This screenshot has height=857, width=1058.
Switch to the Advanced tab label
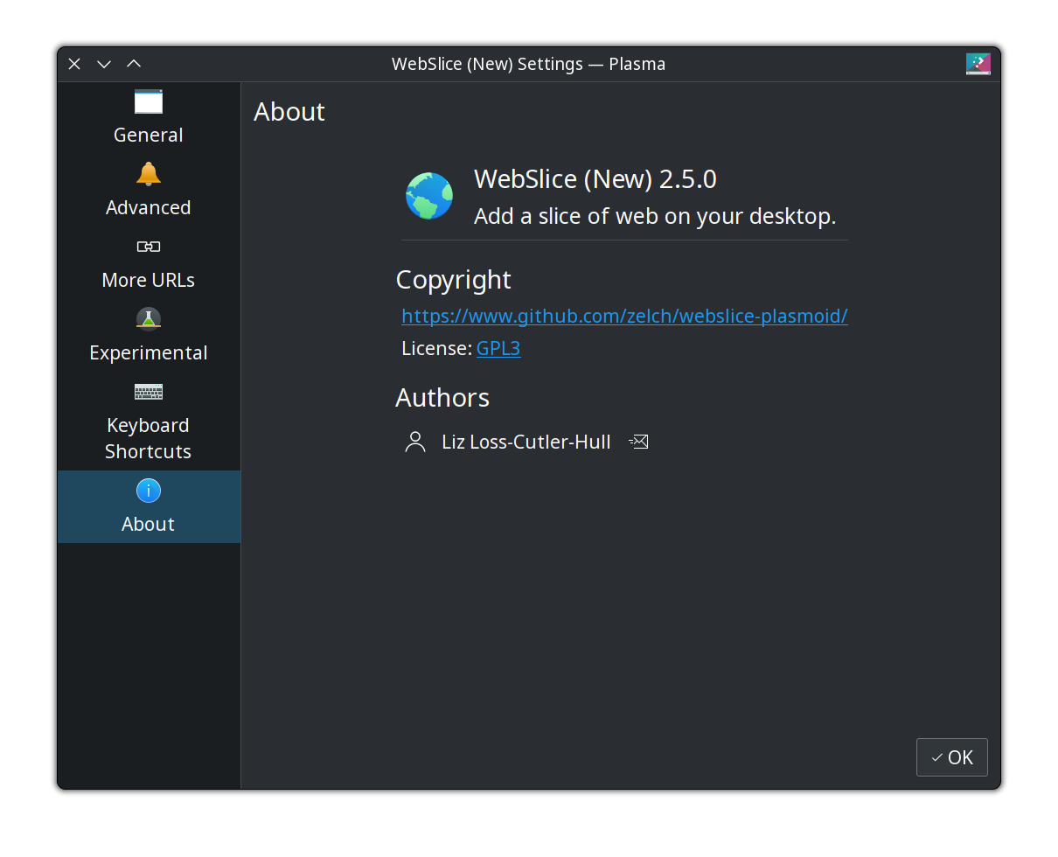click(149, 207)
